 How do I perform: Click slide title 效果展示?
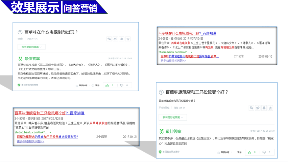click(35, 7)
